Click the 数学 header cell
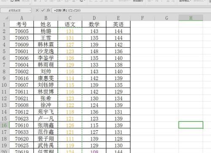 pos(94,24)
